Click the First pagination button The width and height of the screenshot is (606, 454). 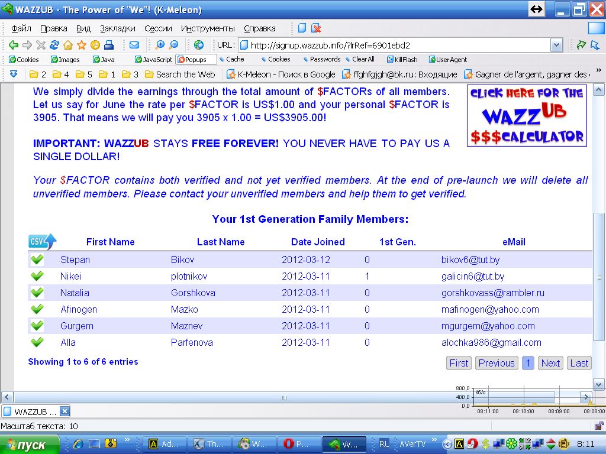[459, 363]
